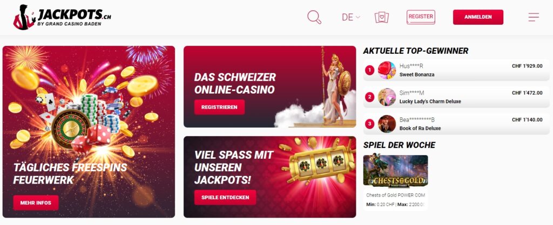The height and width of the screenshot is (225, 553).
Task: Select the Book of Ra Deluxe icon
Action: pos(387,124)
